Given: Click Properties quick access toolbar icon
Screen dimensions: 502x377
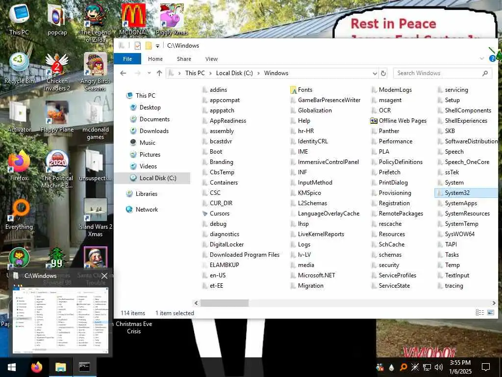Looking at the screenshot, I should pyautogui.click(x=138, y=46).
